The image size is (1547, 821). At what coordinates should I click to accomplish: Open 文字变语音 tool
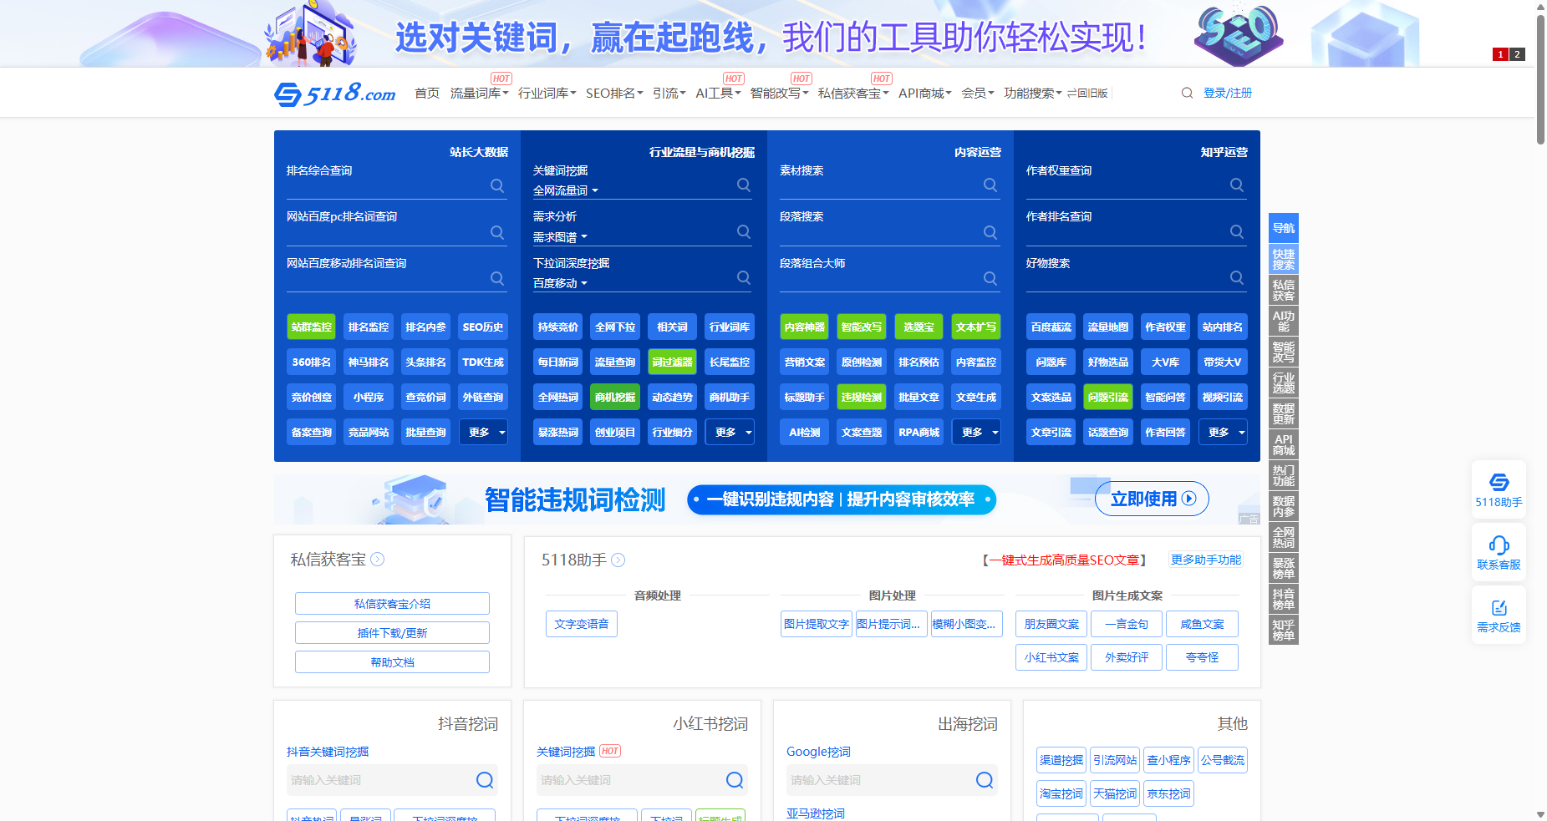click(x=582, y=624)
